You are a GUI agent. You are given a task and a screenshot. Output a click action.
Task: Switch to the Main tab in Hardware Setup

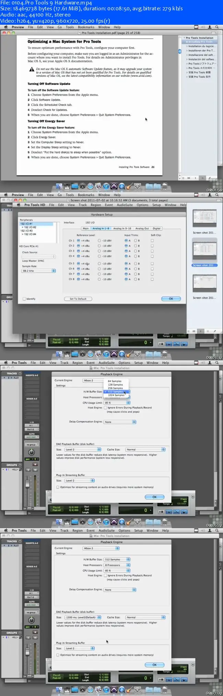86,228
